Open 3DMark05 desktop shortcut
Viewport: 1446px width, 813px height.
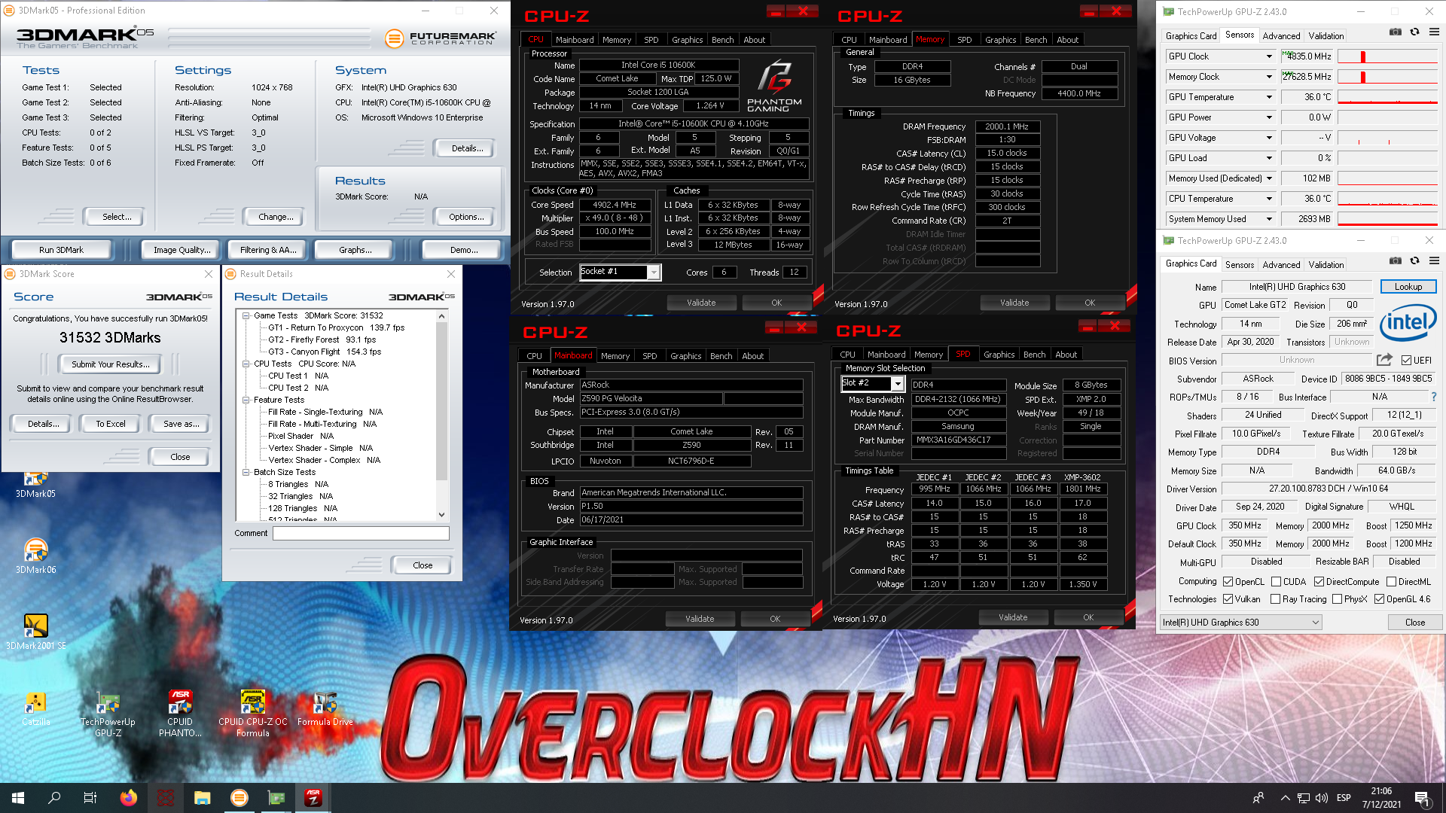point(35,483)
